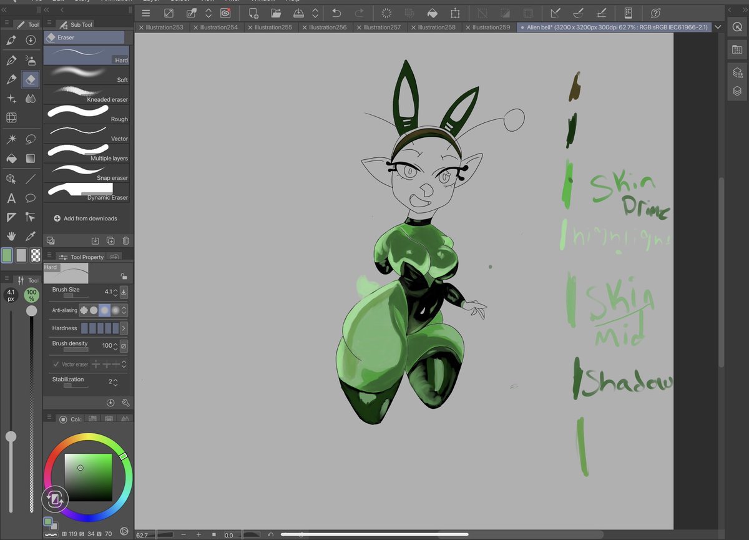The image size is (749, 540).
Task: Expand the Hardness options arrow
Action: coord(124,328)
